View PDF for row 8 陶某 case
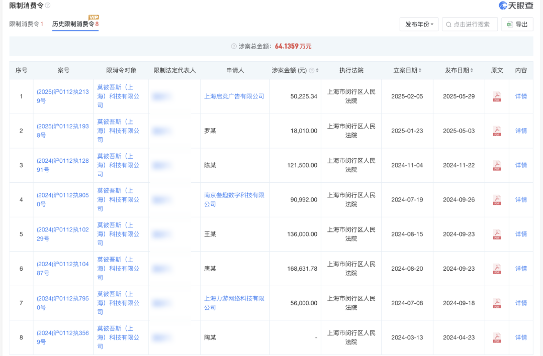Screen dimensions: 543x356 (497, 337)
